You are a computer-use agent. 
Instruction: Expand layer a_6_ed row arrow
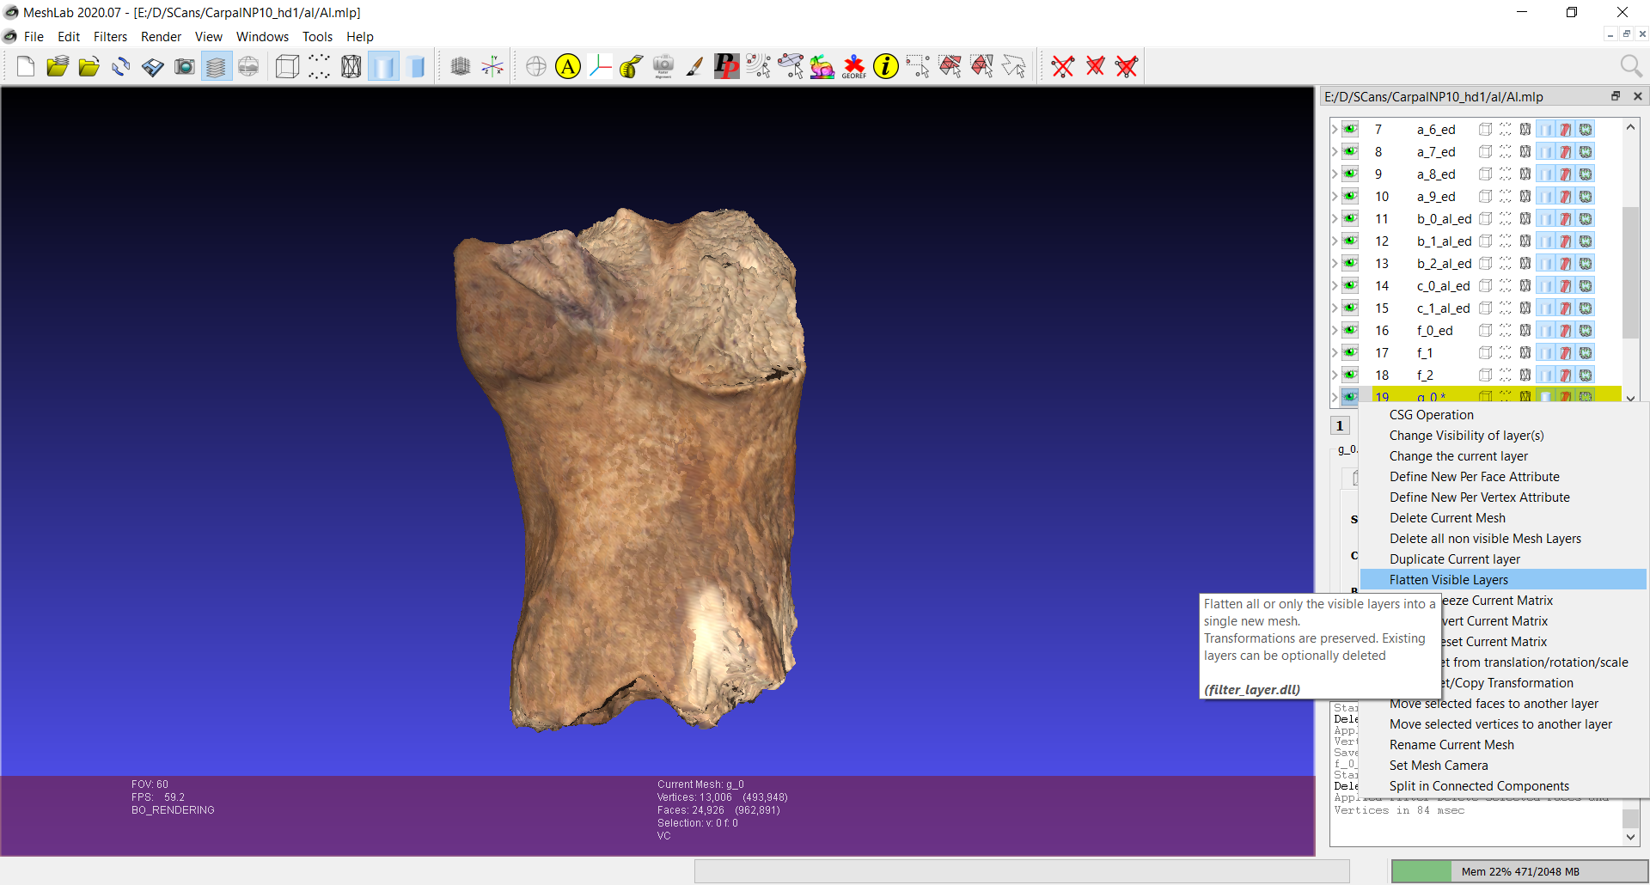[x=1335, y=130]
